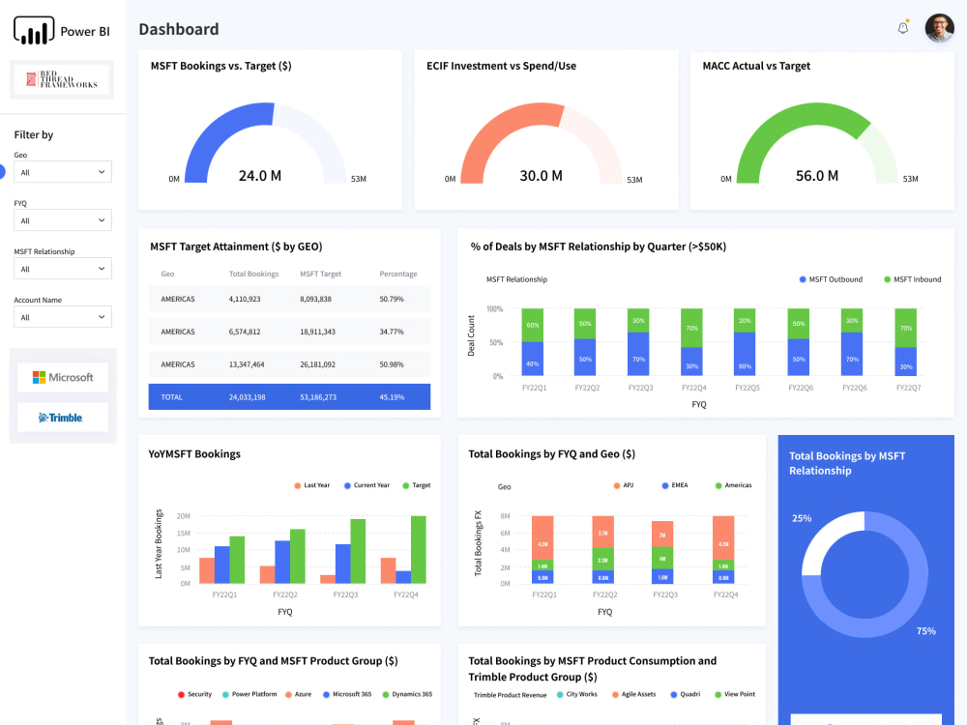Click the FY22Q3 stacked bar in Bookings by Geo
The height and width of the screenshot is (725, 967).
pos(662,552)
